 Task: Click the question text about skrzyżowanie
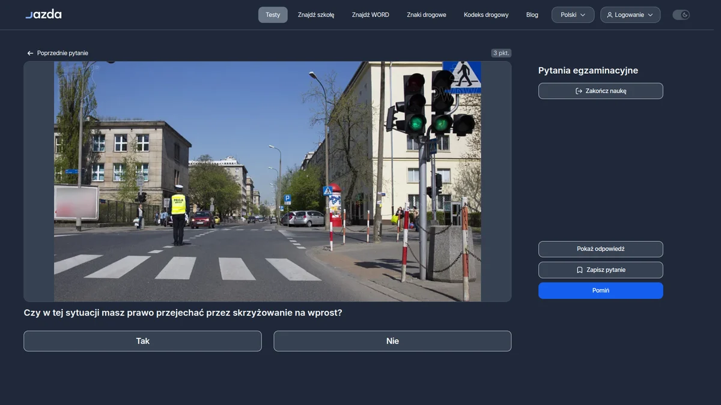(x=183, y=313)
